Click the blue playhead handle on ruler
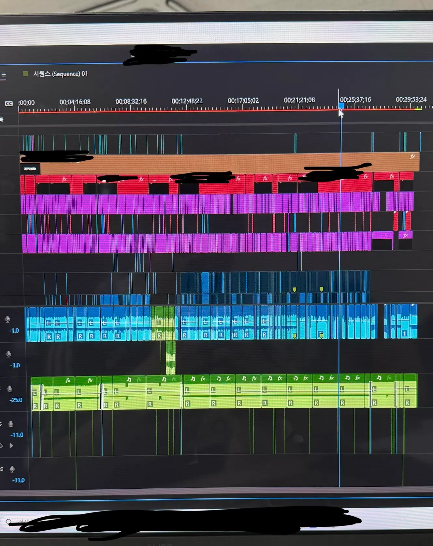The width and height of the screenshot is (433, 546). pyautogui.click(x=341, y=106)
